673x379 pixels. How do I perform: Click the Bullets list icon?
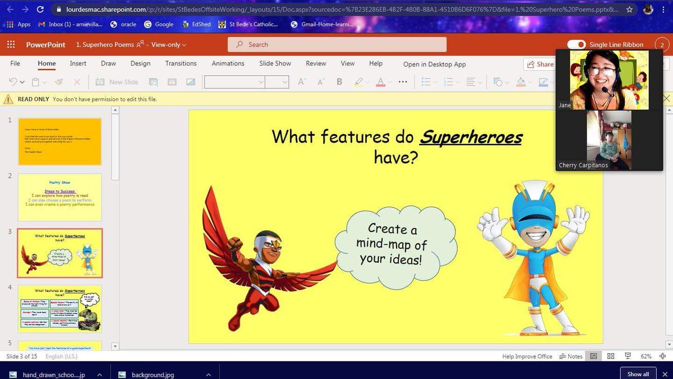click(x=427, y=81)
